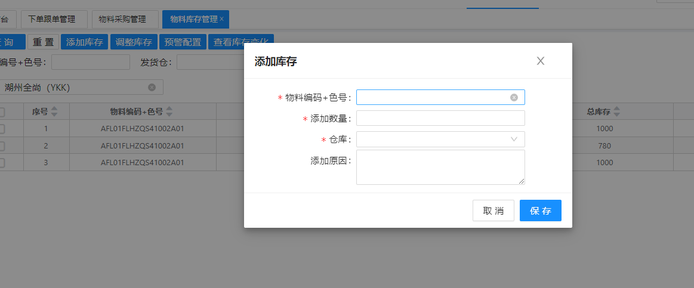Focus the 物料编码+色号 input in dialog
The width and height of the screenshot is (694, 288).
pos(433,97)
